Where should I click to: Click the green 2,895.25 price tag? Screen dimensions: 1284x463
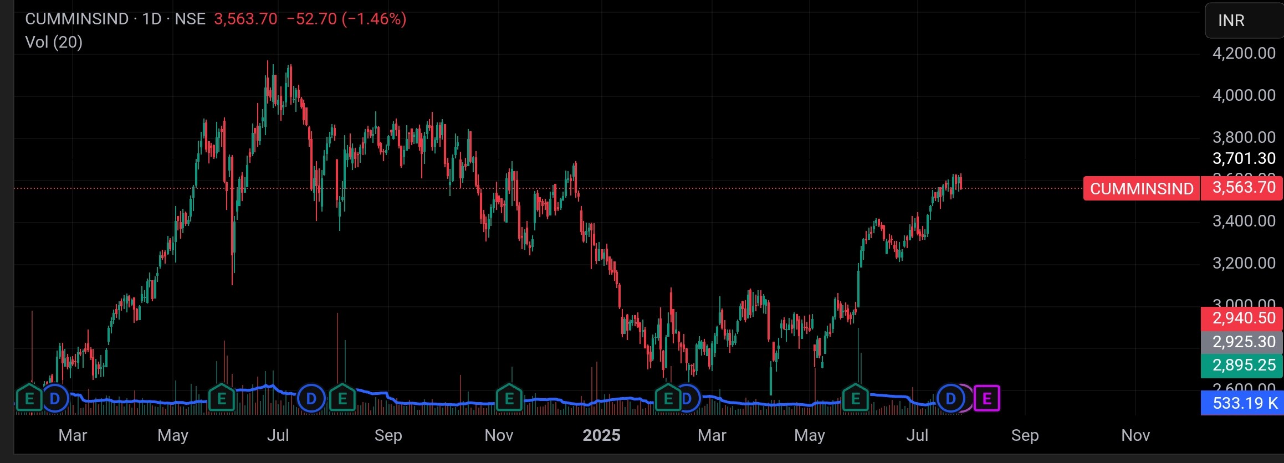pyautogui.click(x=1242, y=366)
